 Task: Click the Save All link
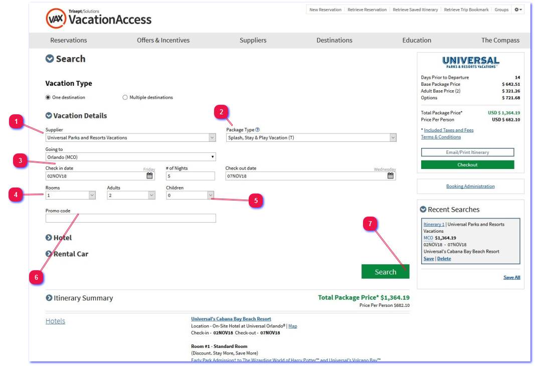(x=512, y=277)
